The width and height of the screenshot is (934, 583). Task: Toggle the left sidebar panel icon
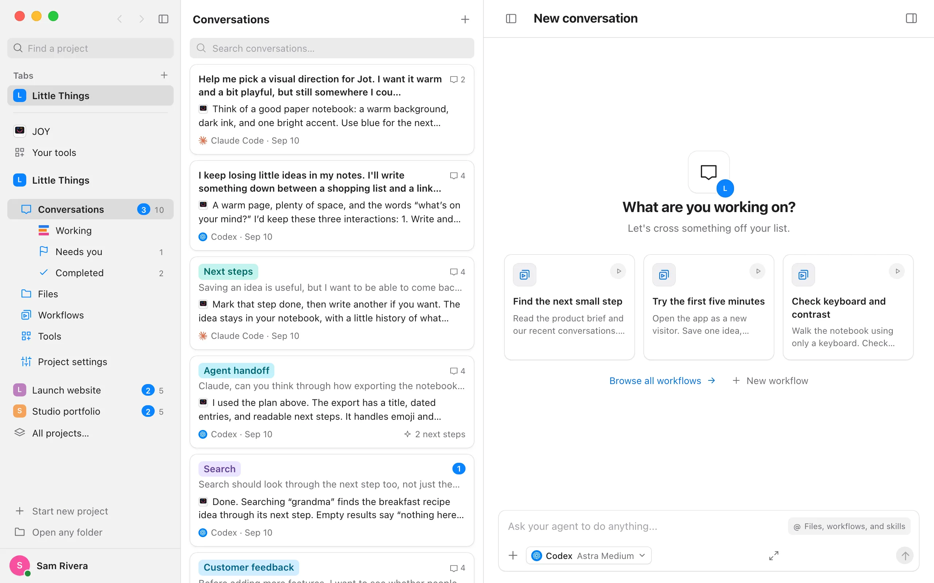point(163,19)
